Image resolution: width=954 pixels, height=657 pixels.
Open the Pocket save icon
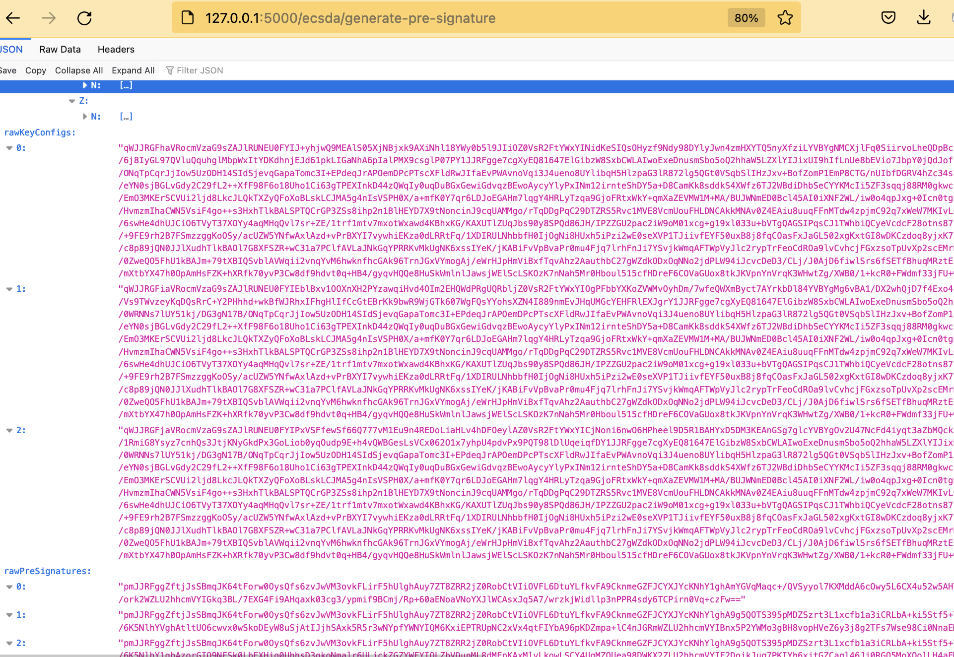point(888,18)
